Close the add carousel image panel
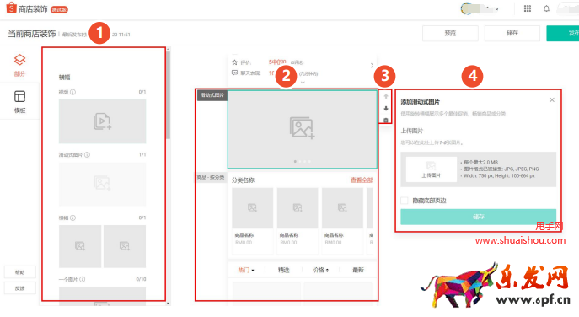This screenshot has height=317, width=579. coord(552,100)
